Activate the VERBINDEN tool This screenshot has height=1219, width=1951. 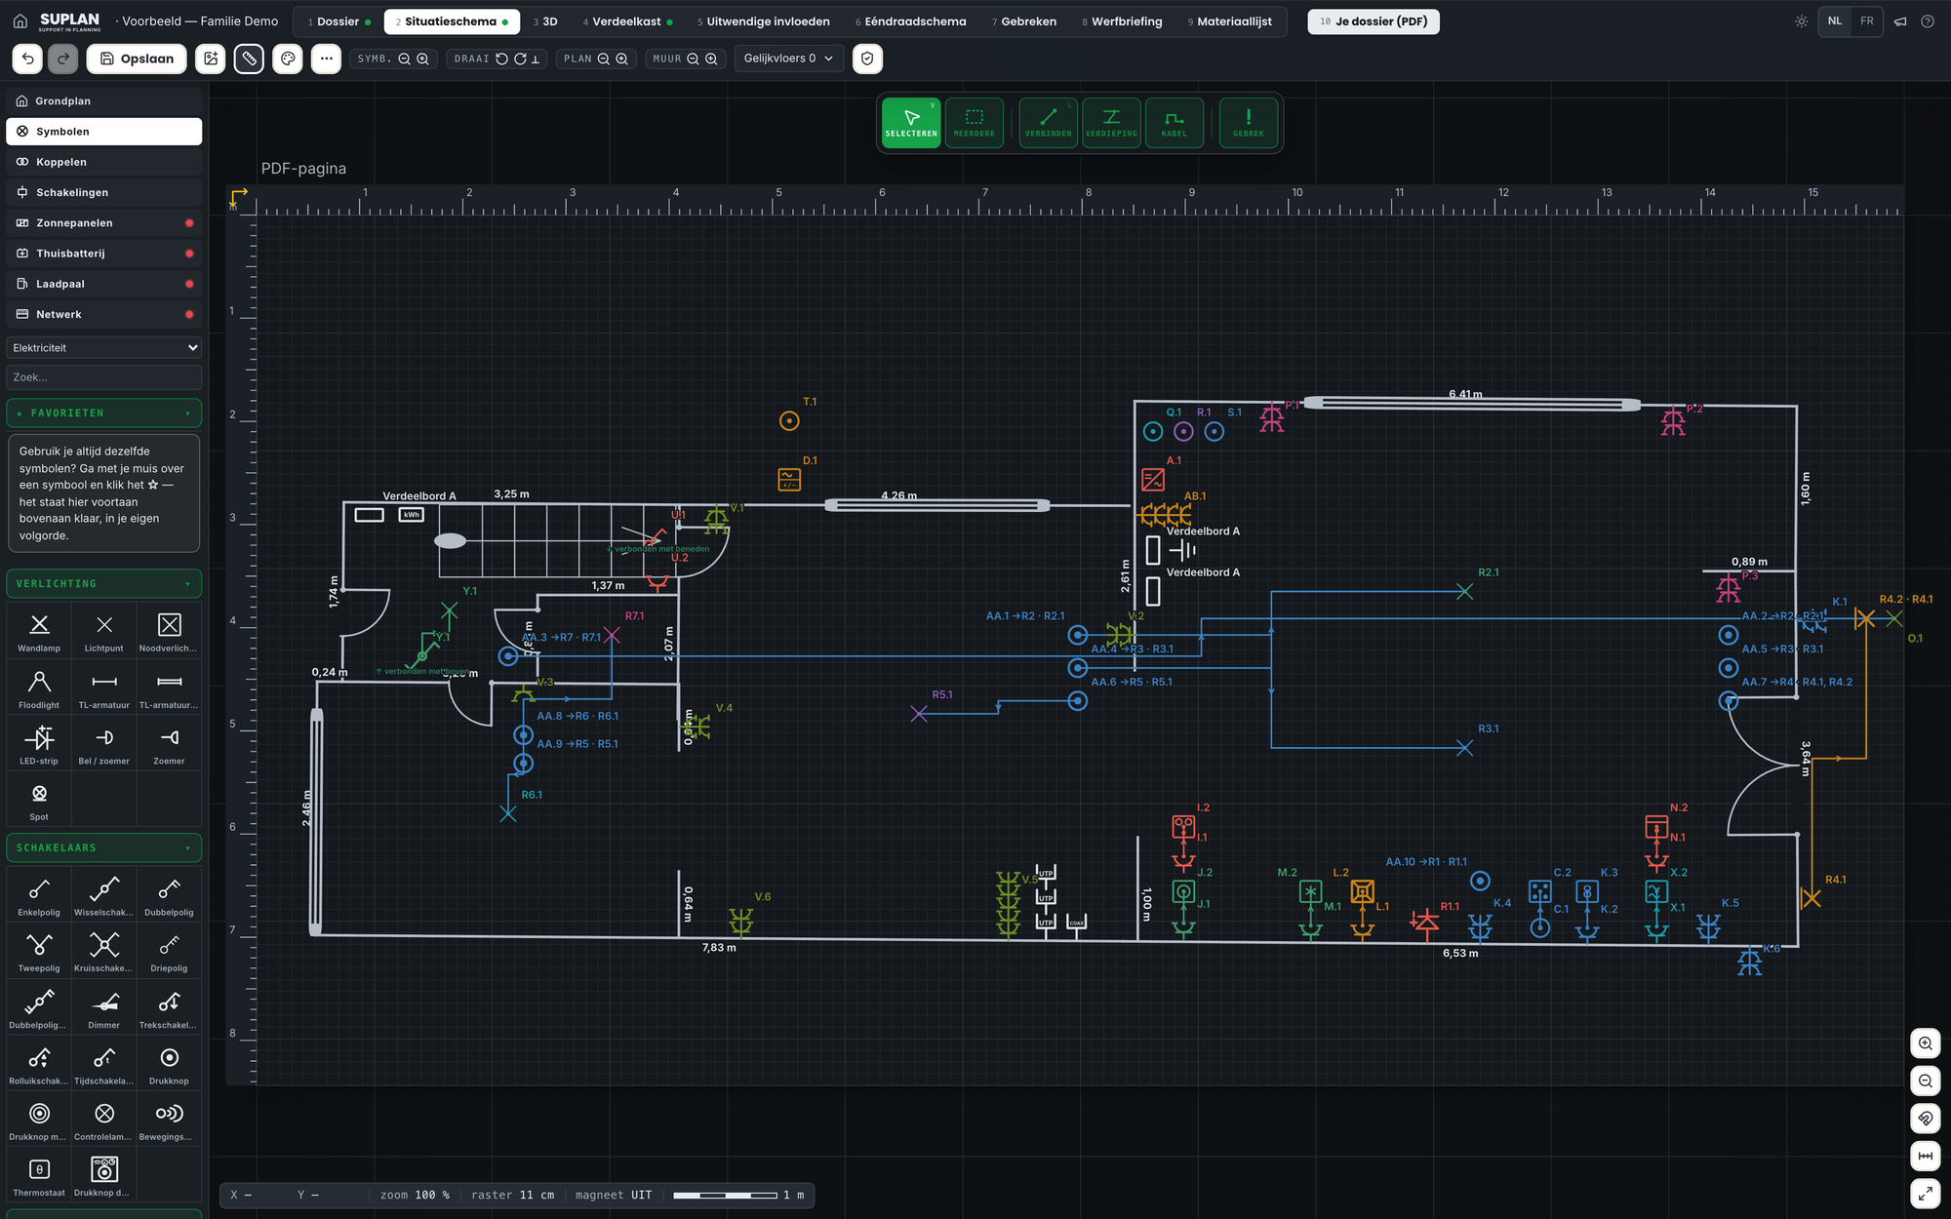[x=1049, y=123]
